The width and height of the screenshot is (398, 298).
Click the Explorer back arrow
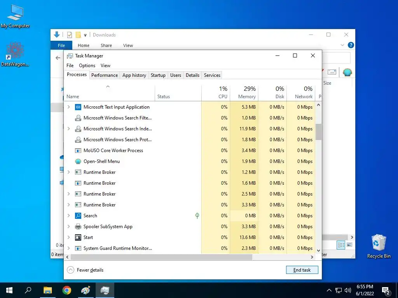pyautogui.click(x=58, y=58)
